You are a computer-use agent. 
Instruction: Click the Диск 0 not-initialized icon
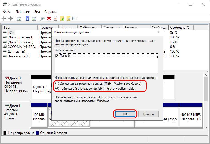pyautogui.click(x=7, y=78)
